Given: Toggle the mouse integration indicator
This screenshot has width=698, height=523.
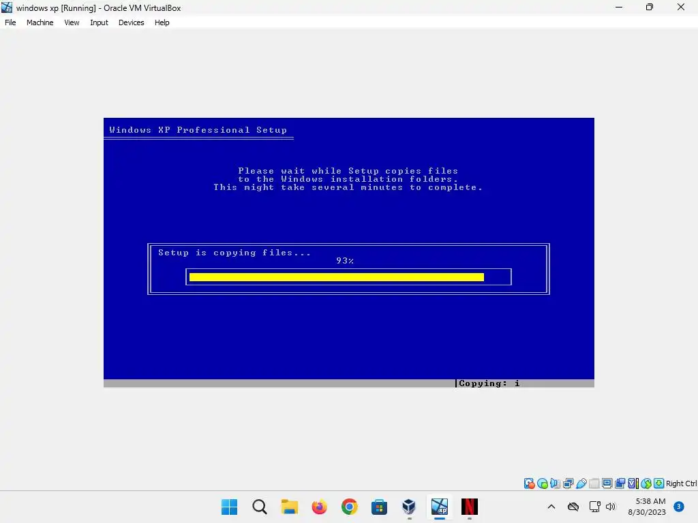Looking at the screenshot, I should pos(646,484).
